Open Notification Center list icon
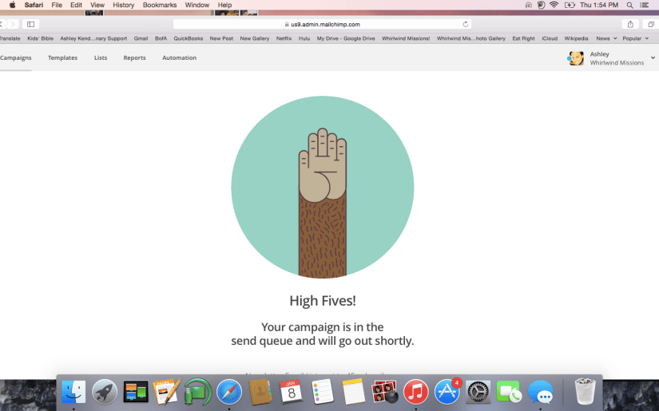The width and height of the screenshot is (659, 411). pyautogui.click(x=644, y=5)
